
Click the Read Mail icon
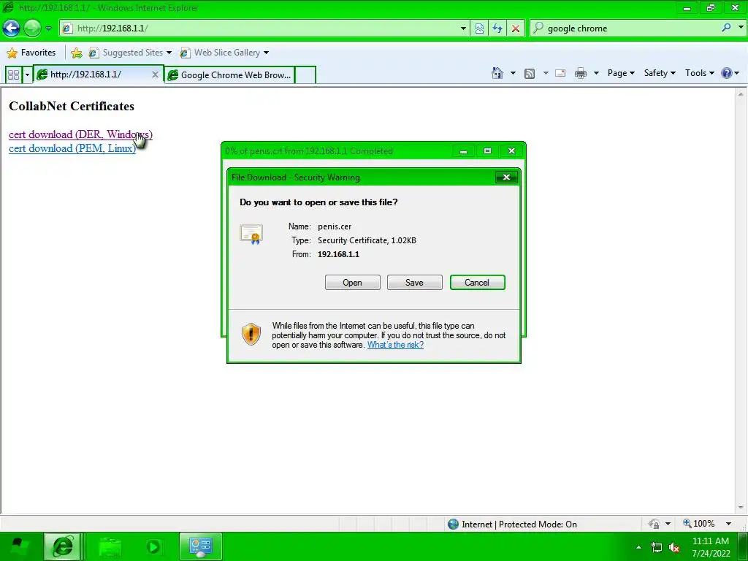click(560, 73)
